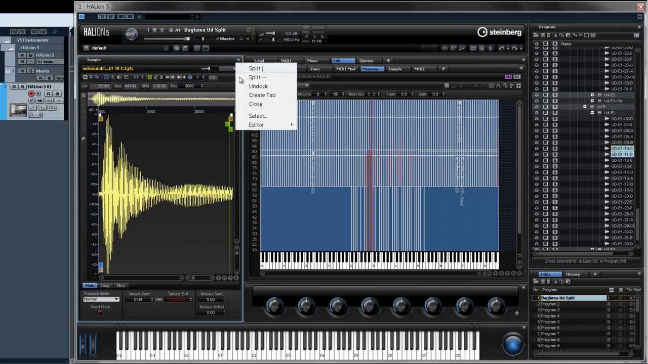The height and width of the screenshot is (364, 648).
Task: Click the arrow ending the Zone/Mapping tab row
Action: coord(522,69)
